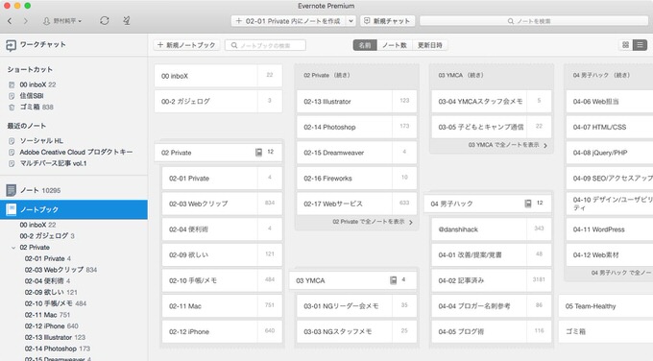
Task: Open new-note notebook dropdown arrow
Action: [x=351, y=21]
